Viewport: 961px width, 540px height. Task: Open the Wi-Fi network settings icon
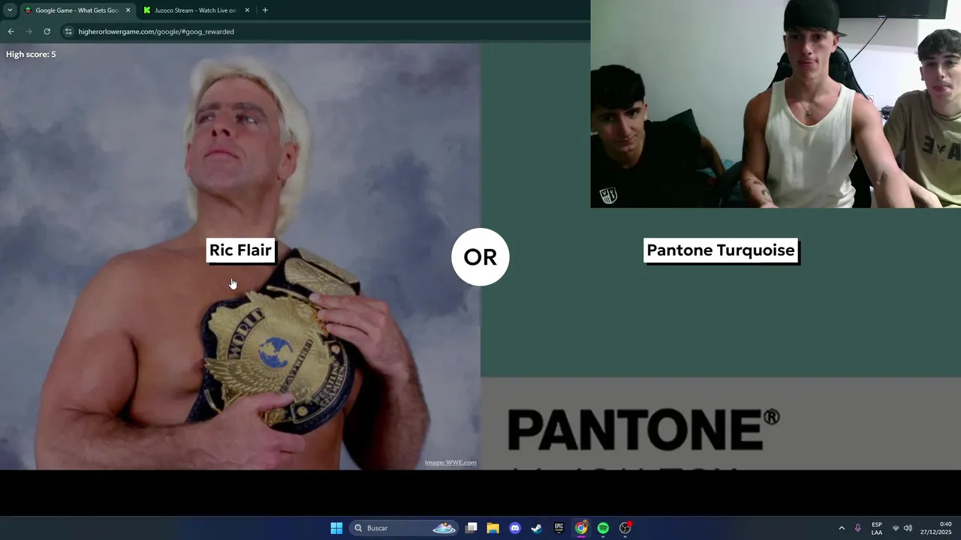point(895,528)
